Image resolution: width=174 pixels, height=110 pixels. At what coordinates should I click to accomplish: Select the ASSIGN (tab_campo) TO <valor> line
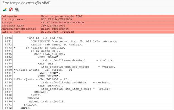(57, 45)
